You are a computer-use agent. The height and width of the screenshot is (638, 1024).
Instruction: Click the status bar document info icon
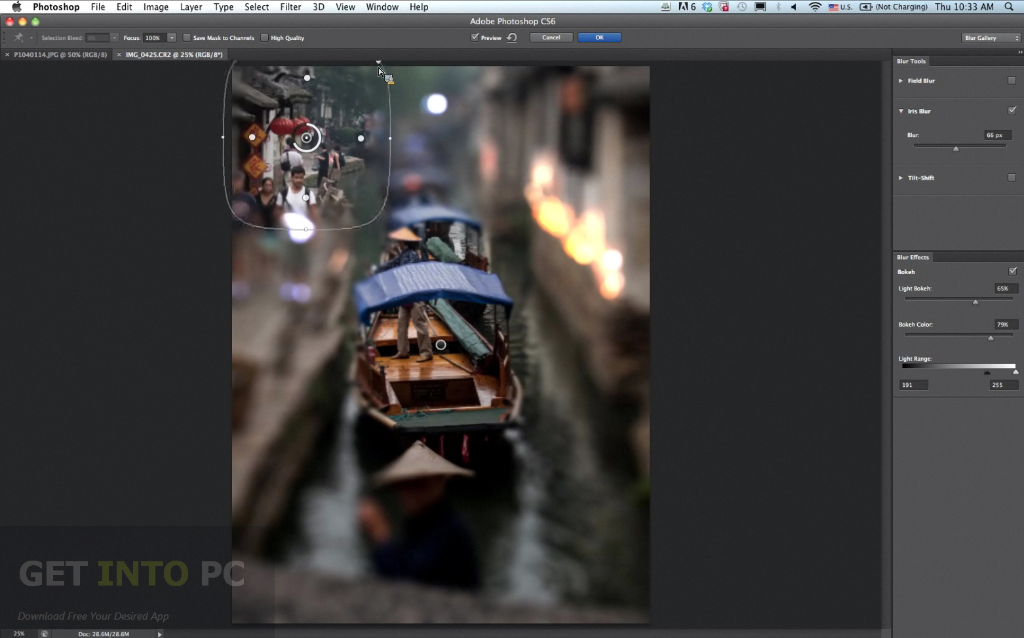[45, 633]
